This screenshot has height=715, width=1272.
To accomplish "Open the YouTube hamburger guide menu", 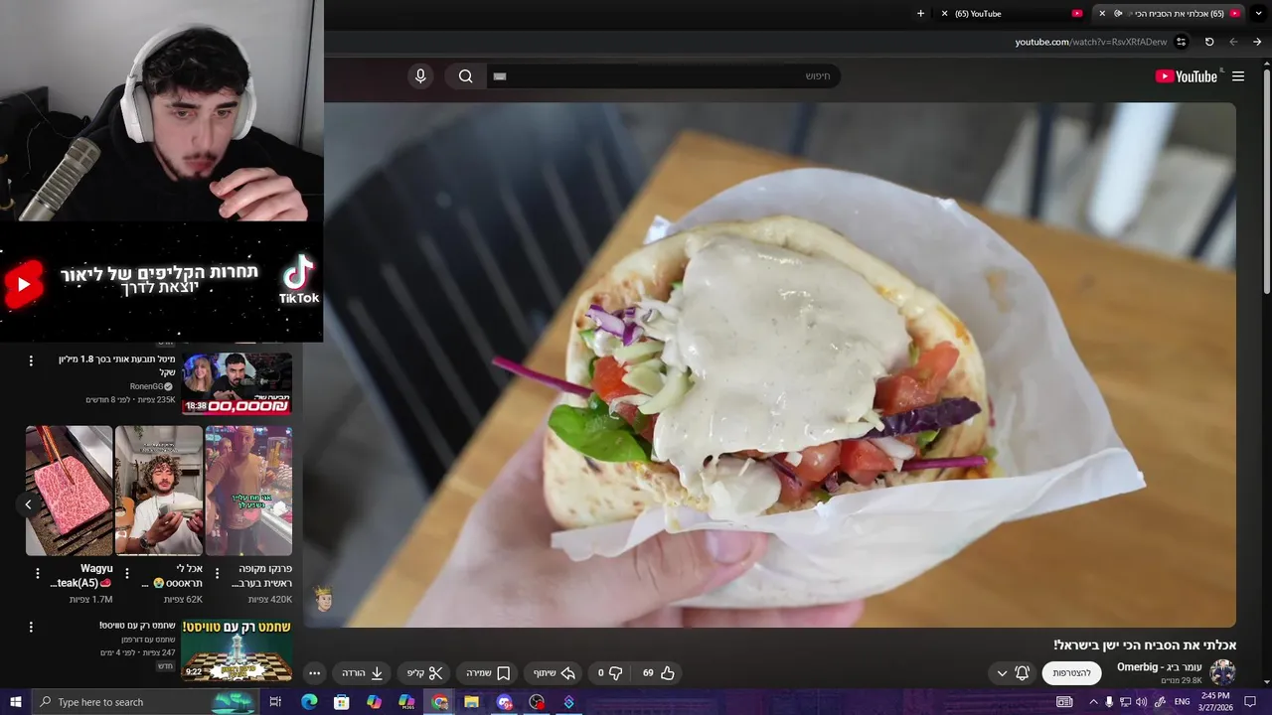I will (x=1238, y=76).
